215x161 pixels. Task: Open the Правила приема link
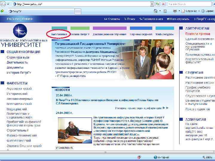pos(198,34)
